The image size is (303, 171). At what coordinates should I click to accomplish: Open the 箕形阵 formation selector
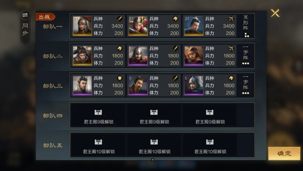pos(246,26)
